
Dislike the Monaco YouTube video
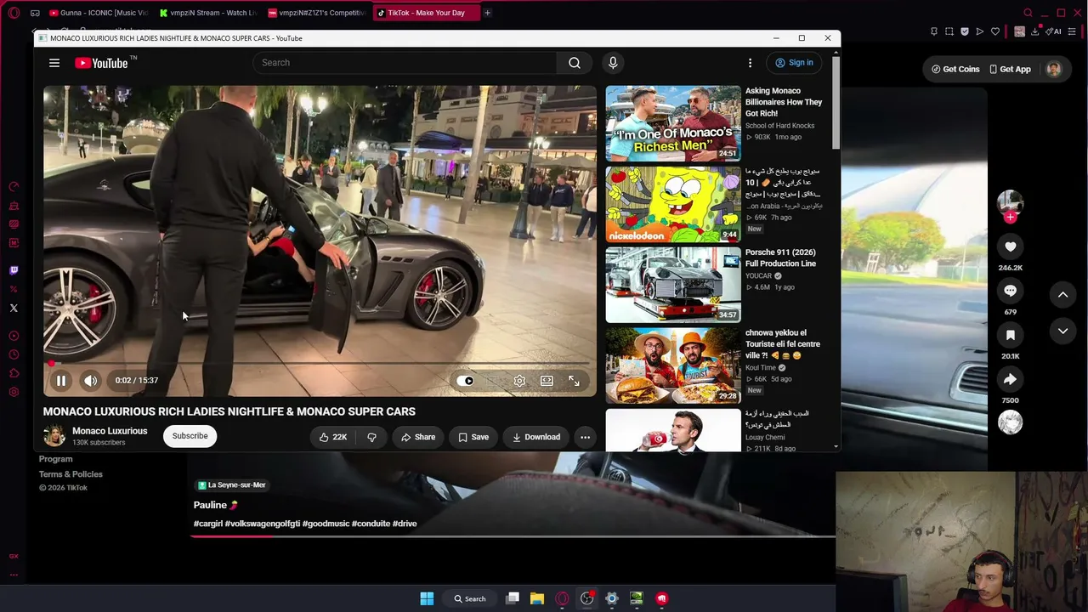click(371, 437)
